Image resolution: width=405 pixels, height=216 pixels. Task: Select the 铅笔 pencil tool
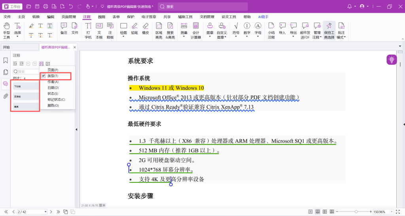point(134,28)
